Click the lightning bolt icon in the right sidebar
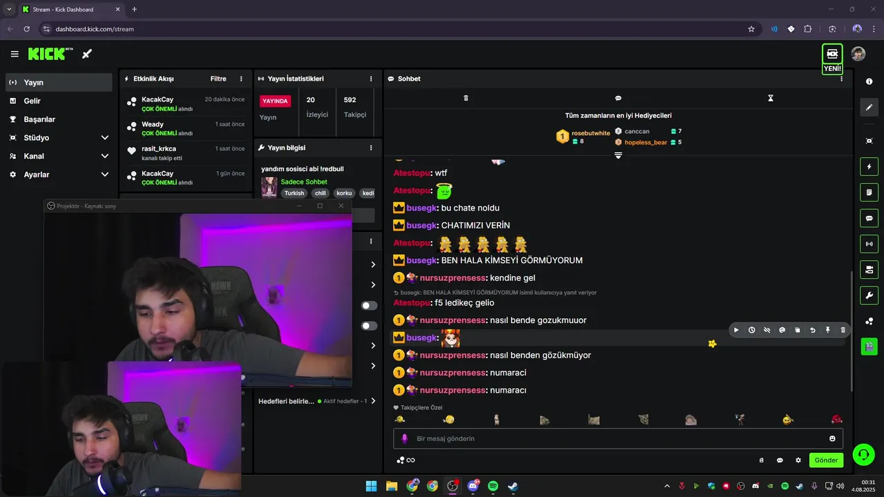Image resolution: width=884 pixels, height=497 pixels. tap(869, 166)
